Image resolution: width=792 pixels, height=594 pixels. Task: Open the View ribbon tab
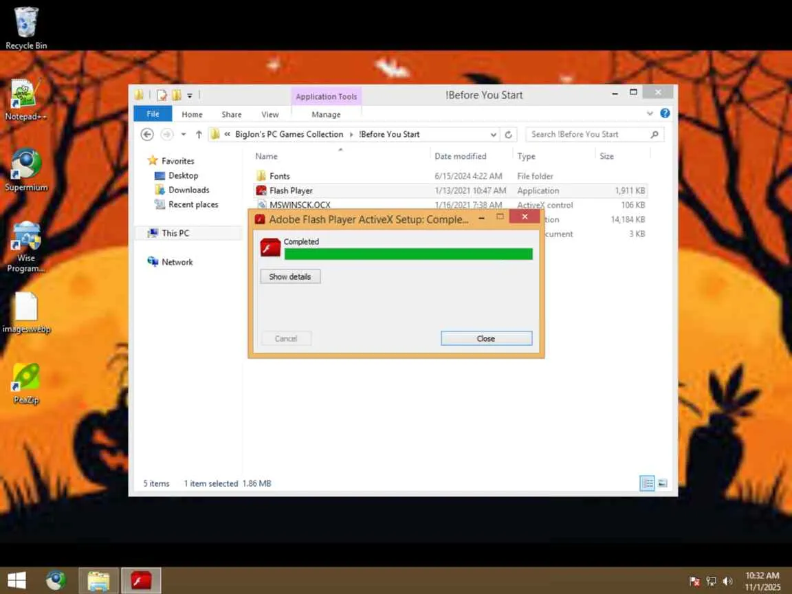pos(269,115)
